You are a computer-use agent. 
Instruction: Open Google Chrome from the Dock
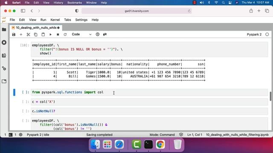click(160, 144)
